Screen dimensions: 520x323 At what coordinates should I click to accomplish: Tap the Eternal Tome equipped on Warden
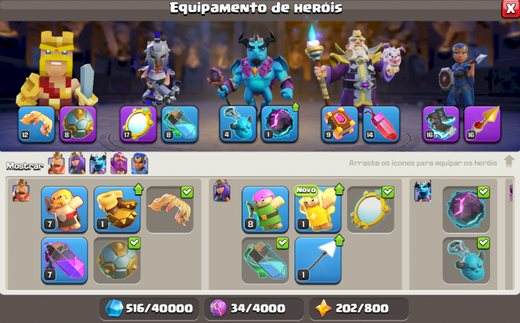[339, 124]
